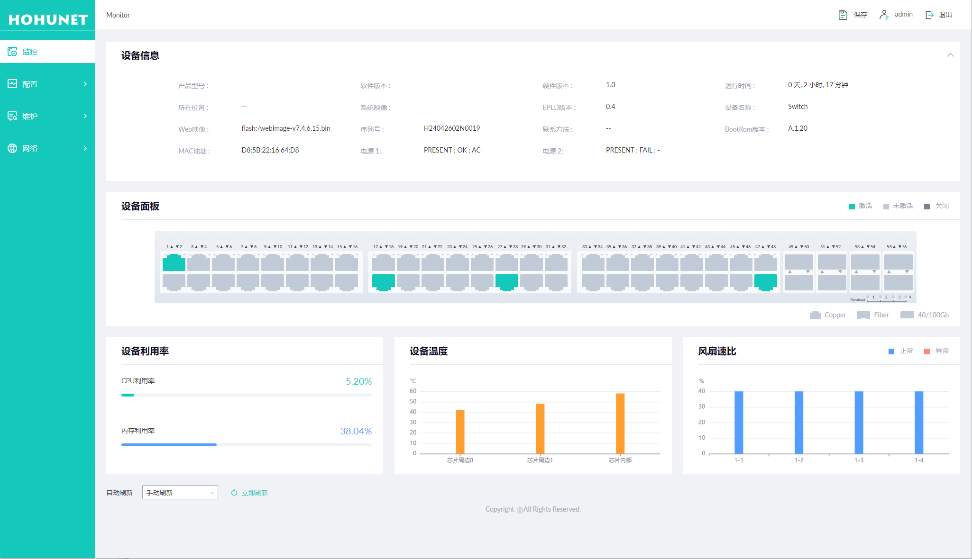This screenshot has height=559, width=972.
Task: Click the admin user icon
Action: [x=884, y=15]
